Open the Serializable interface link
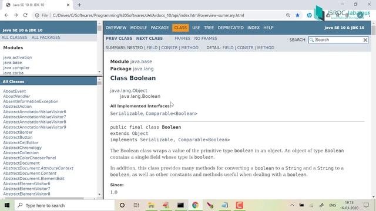 click(x=126, y=114)
